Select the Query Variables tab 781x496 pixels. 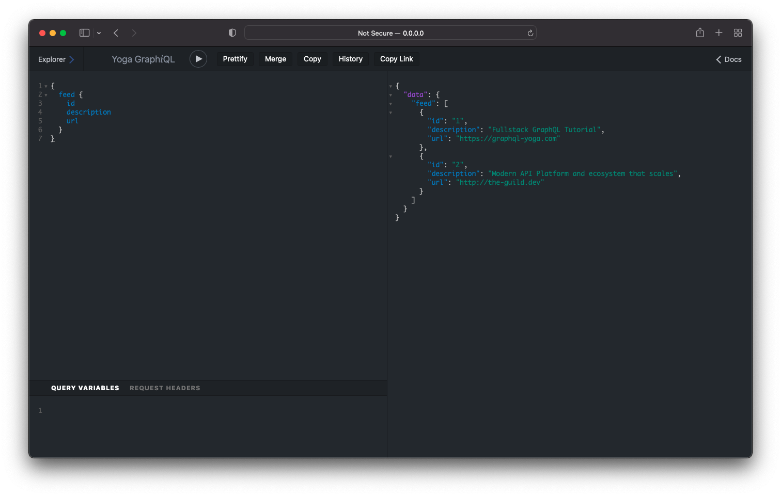tap(85, 388)
